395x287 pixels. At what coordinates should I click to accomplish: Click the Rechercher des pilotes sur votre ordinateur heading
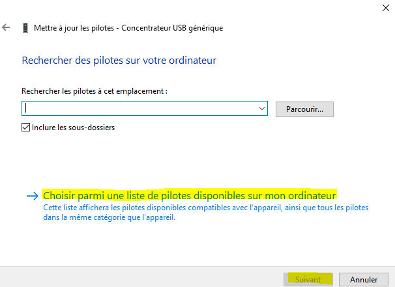[119, 61]
